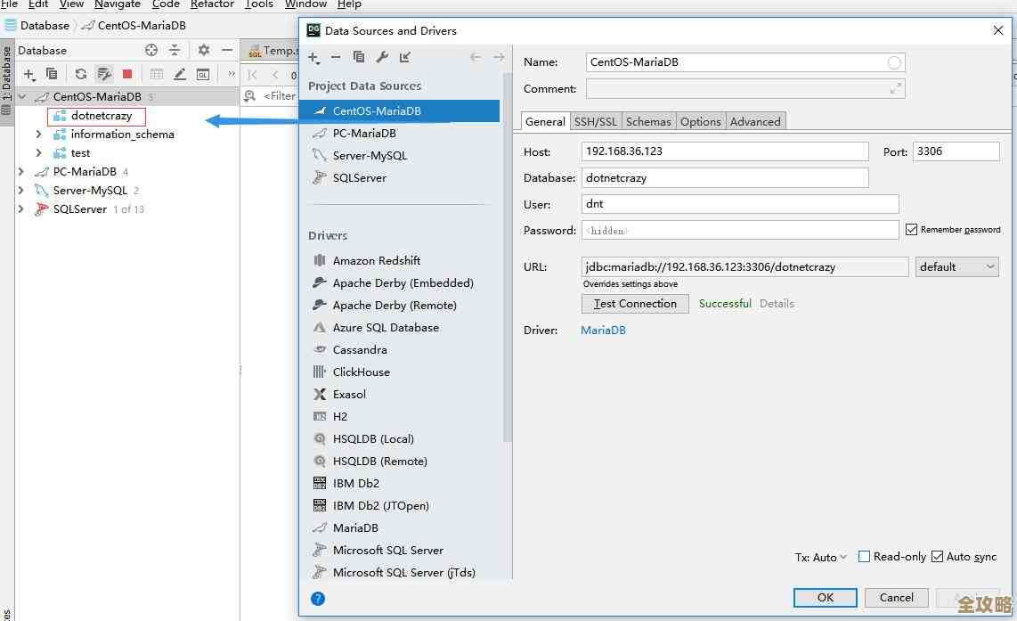Select the Cassandra driver icon
1017x621 pixels.
click(320, 349)
